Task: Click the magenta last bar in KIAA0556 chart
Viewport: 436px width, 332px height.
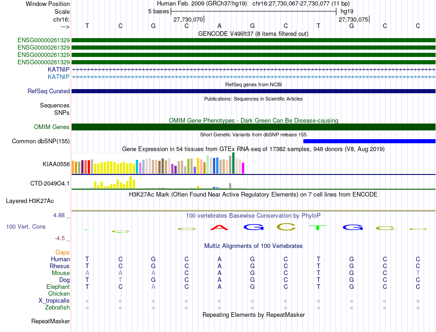Action: (x=243, y=168)
